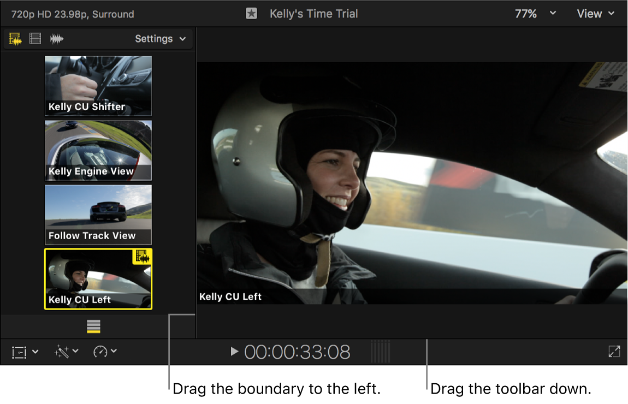This screenshot has width=628, height=404.
Task: Select the Kelly CU Shifter angle
Action: [98, 86]
